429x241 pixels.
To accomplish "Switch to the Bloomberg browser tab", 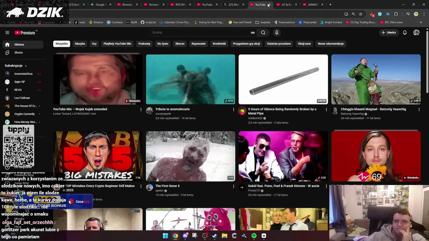I will 127,5.
